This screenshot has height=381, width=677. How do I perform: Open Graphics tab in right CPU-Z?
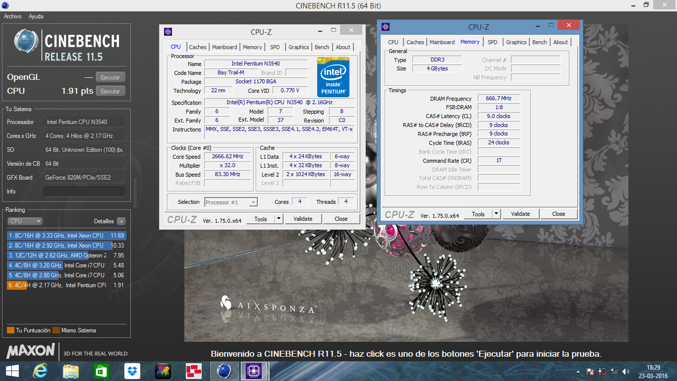[516, 42]
